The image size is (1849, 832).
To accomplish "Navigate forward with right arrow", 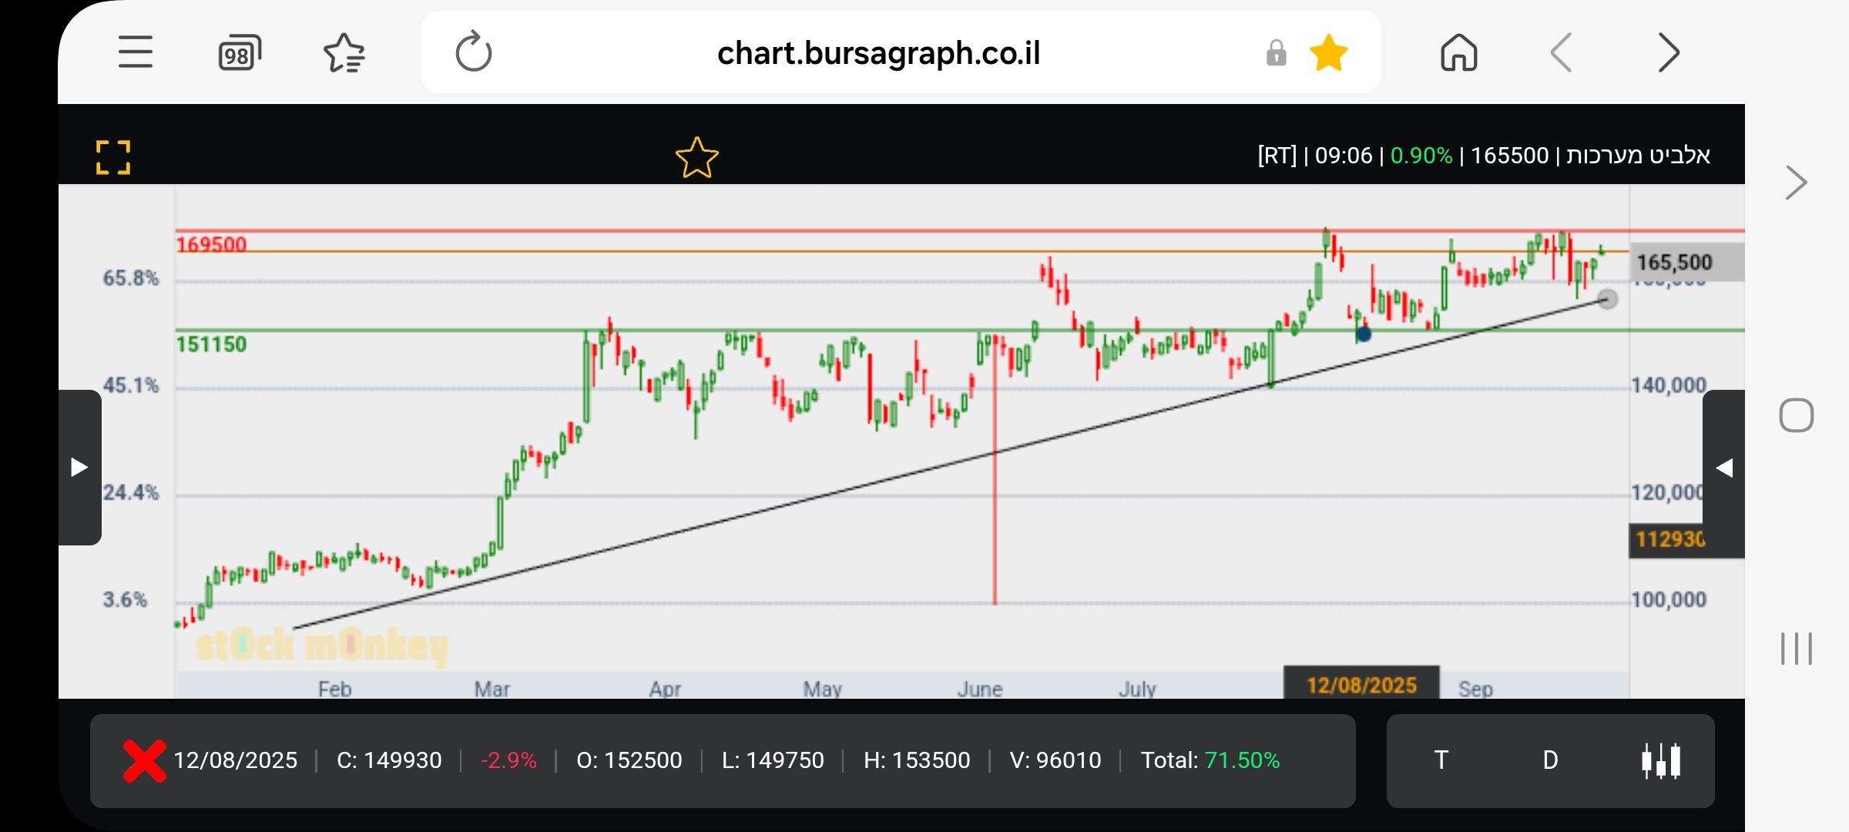I will coord(1668,53).
